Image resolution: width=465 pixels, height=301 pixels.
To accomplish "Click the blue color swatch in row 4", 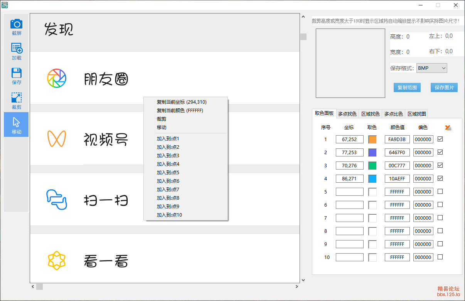I will 372,179.
